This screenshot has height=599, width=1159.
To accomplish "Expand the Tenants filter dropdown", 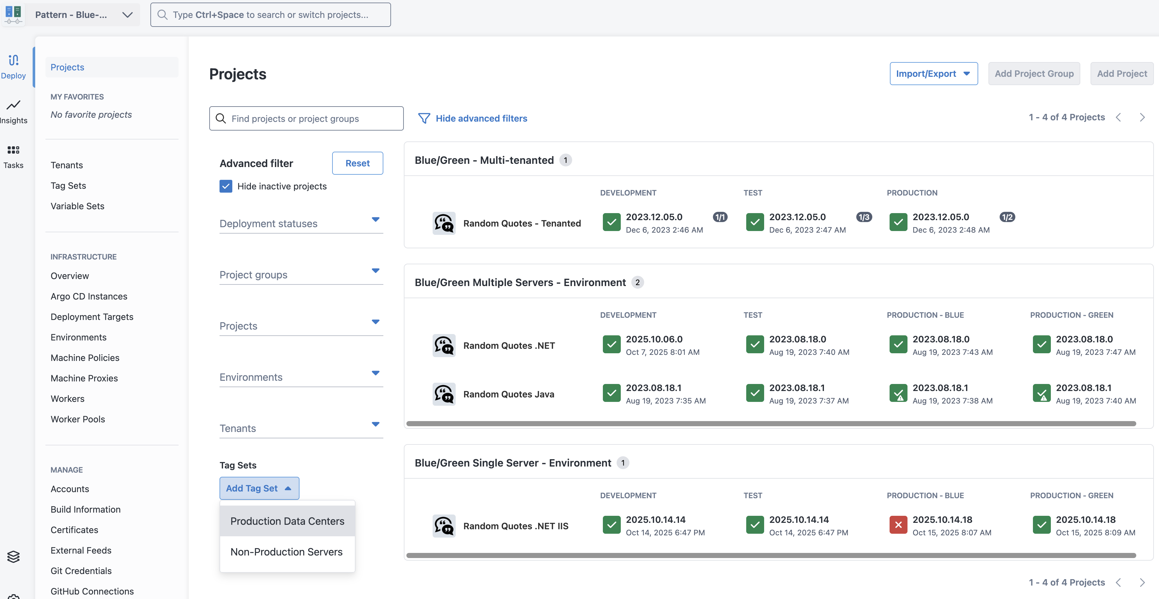I will pyautogui.click(x=301, y=428).
